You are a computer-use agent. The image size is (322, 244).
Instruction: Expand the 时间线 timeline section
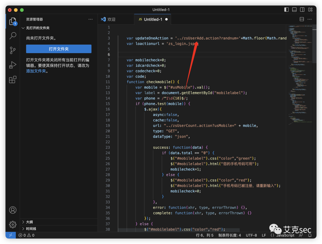31,229
